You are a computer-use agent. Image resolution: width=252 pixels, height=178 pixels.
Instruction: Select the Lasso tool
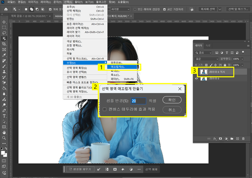pyautogui.click(x=4, y=33)
